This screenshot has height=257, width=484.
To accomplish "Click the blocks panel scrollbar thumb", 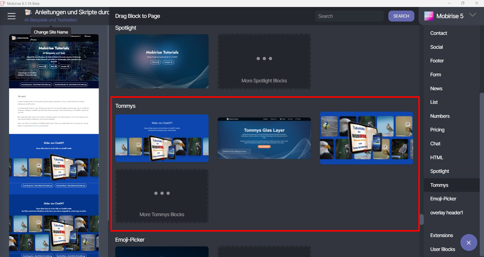I will coord(421,219).
